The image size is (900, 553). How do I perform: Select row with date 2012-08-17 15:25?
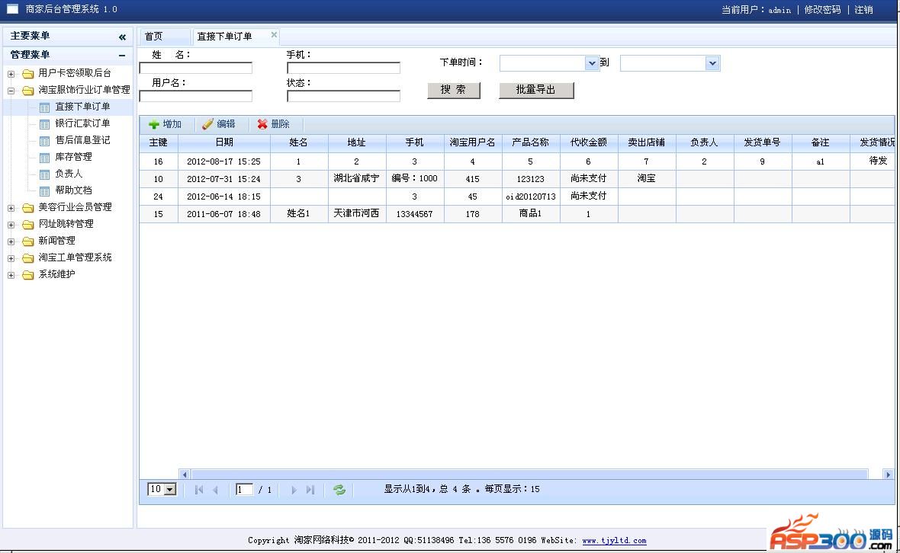click(516, 161)
